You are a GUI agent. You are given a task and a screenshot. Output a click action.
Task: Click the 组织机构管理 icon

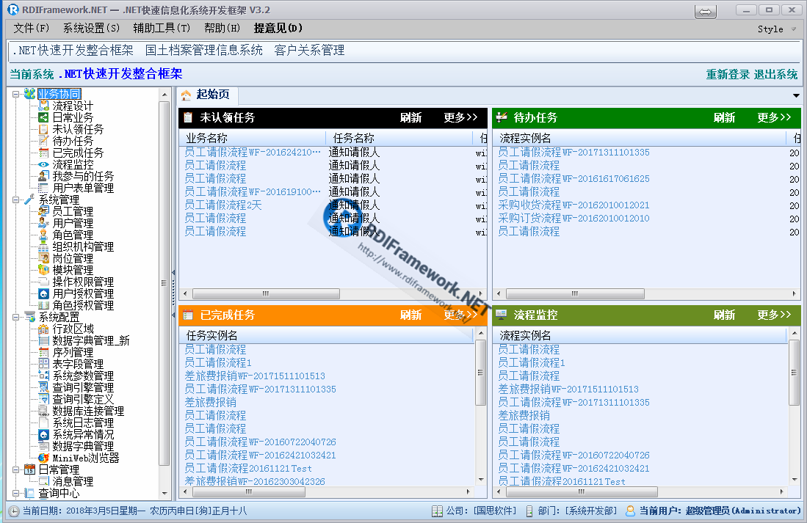44,247
